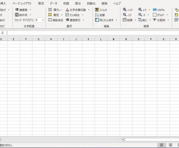Open the フォントサイズ combo box

coord(40,20)
